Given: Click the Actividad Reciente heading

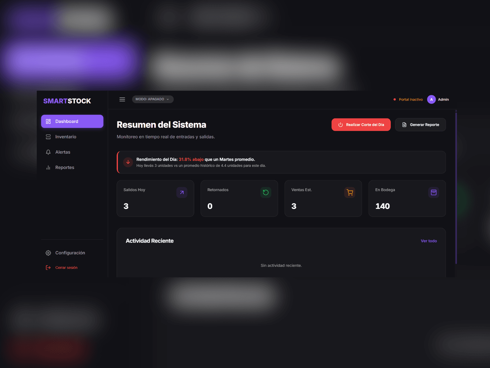Looking at the screenshot, I should 150,241.
